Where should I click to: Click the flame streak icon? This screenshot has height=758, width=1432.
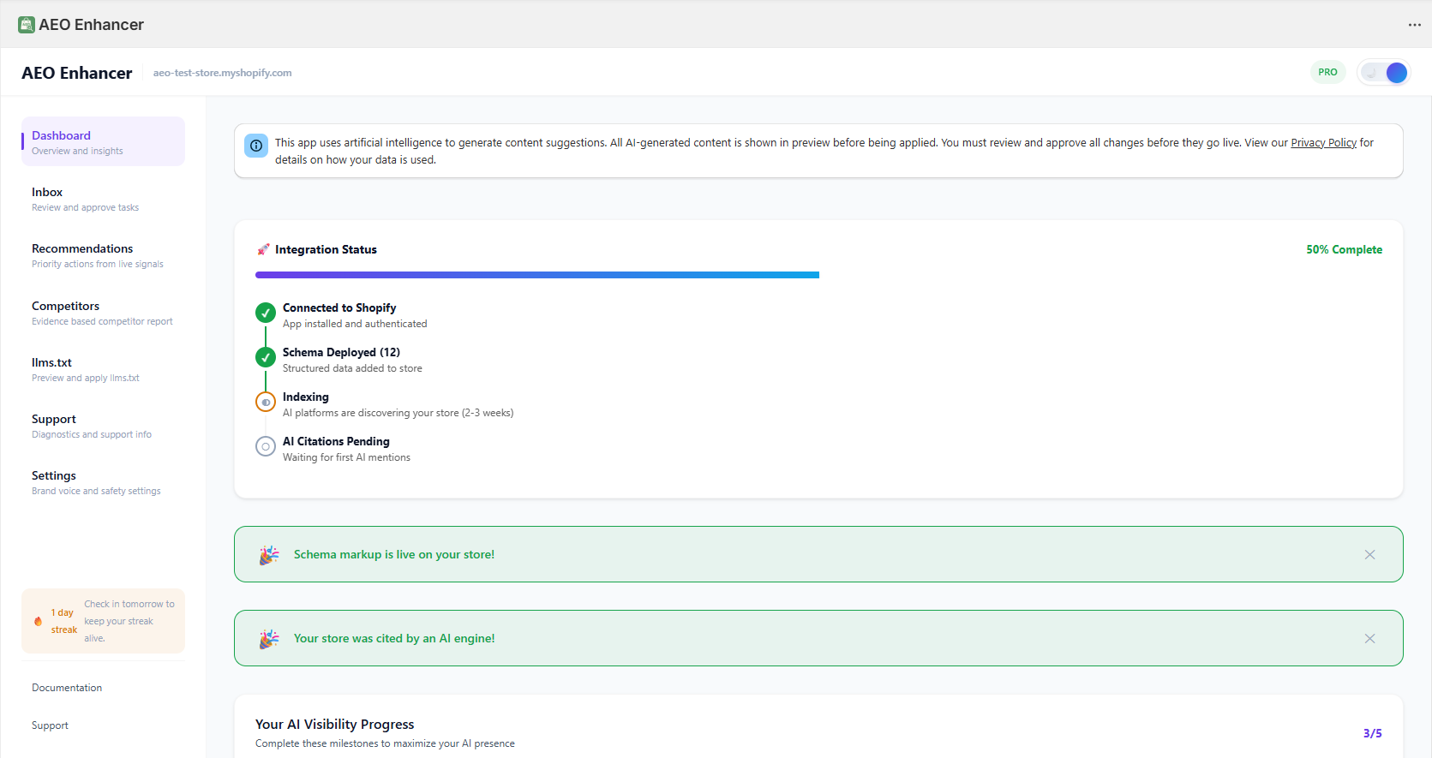pyautogui.click(x=38, y=621)
